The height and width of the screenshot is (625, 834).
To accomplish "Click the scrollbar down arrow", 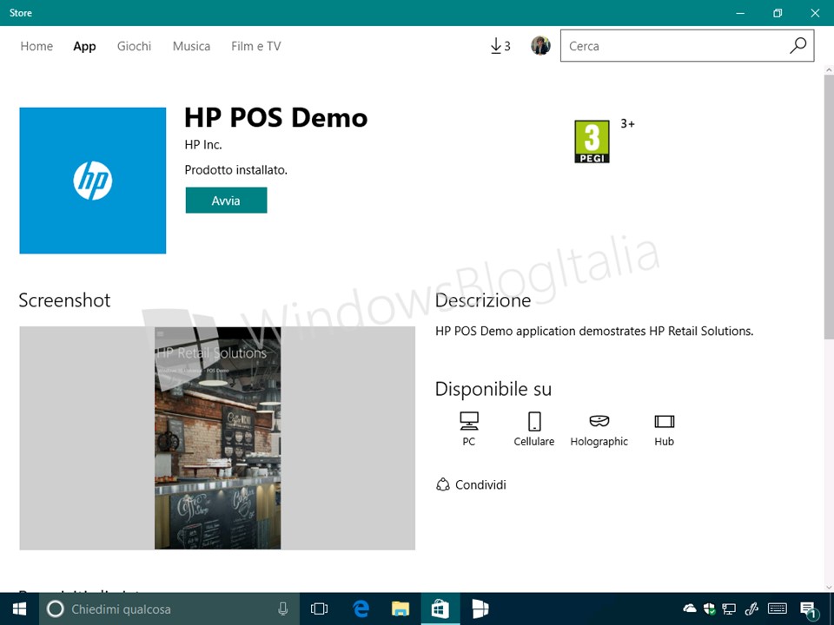I will (x=829, y=588).
